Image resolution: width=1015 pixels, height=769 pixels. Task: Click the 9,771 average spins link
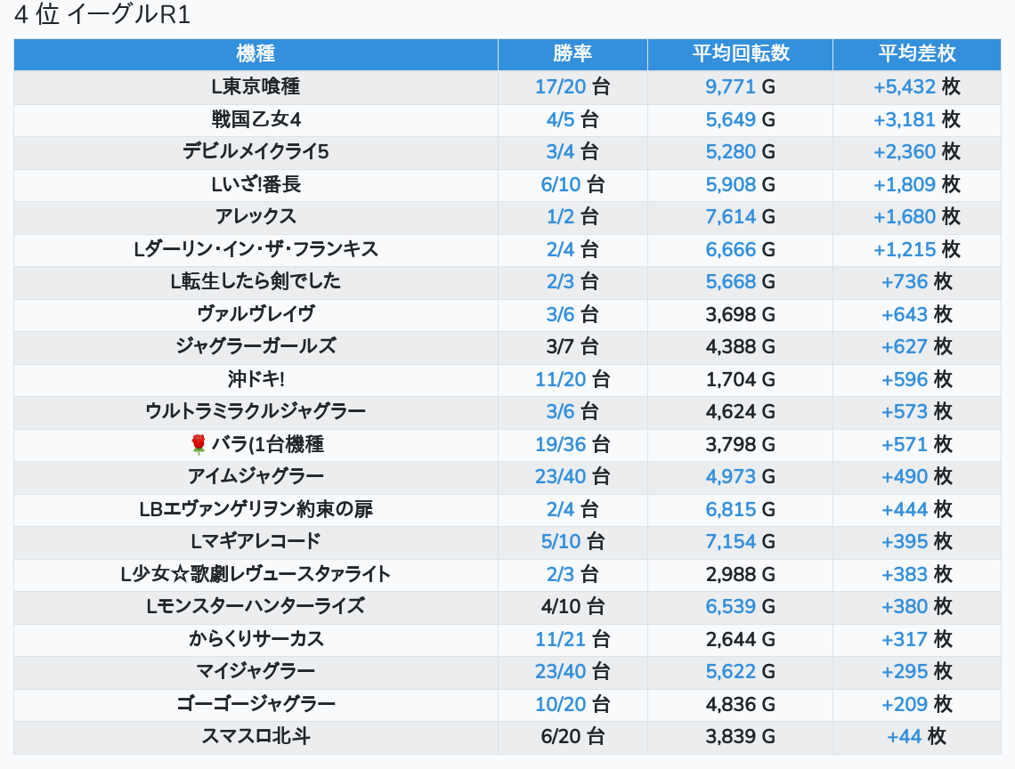pos(731,87)
